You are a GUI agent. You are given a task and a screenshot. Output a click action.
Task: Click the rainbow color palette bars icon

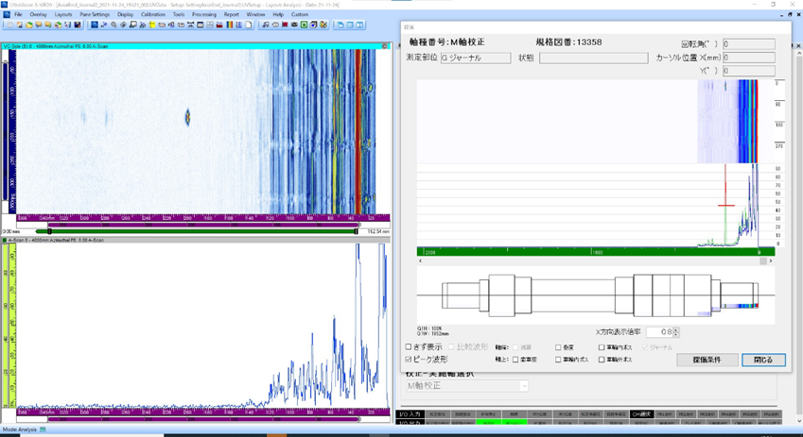pos(230,25)
